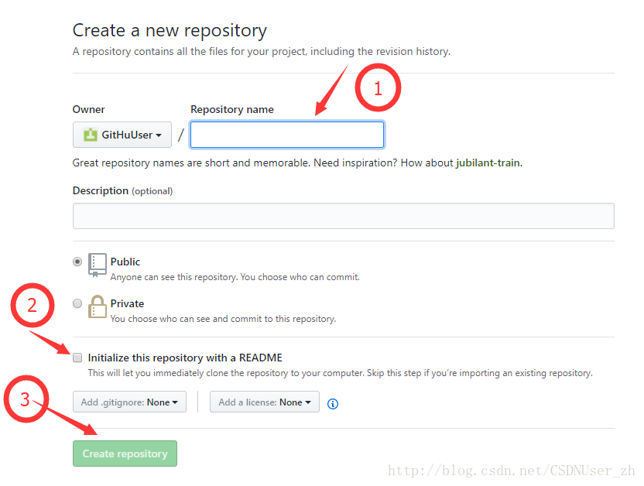This screenshot has height=486, width=644.
Task: Open the Owner GitHuUser dropdown
Action: (122, 135)
